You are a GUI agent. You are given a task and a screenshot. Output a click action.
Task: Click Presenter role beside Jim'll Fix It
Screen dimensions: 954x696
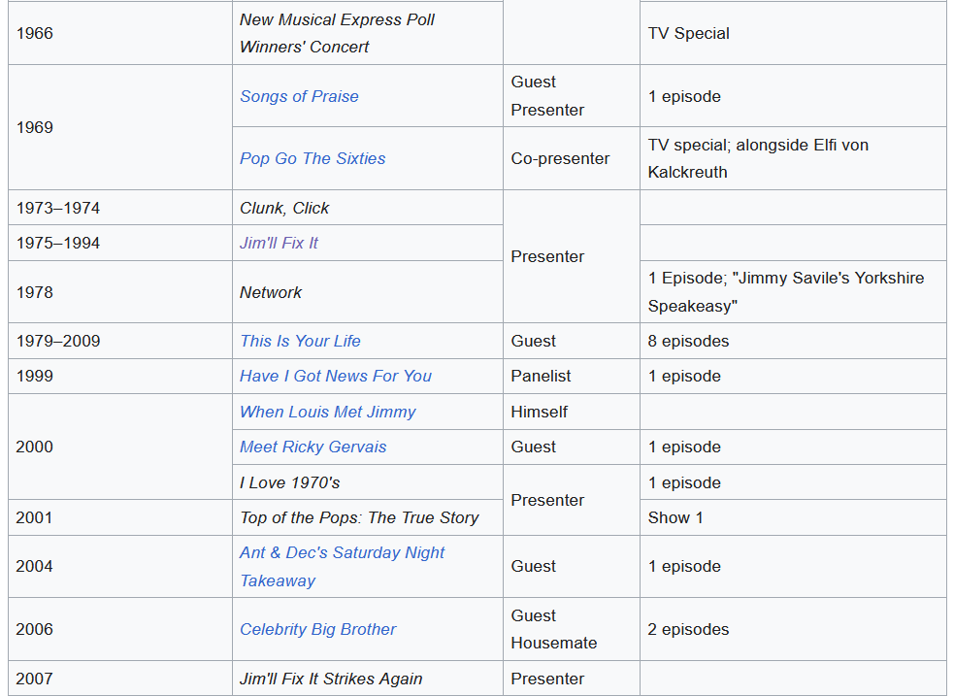coord(547,256)
